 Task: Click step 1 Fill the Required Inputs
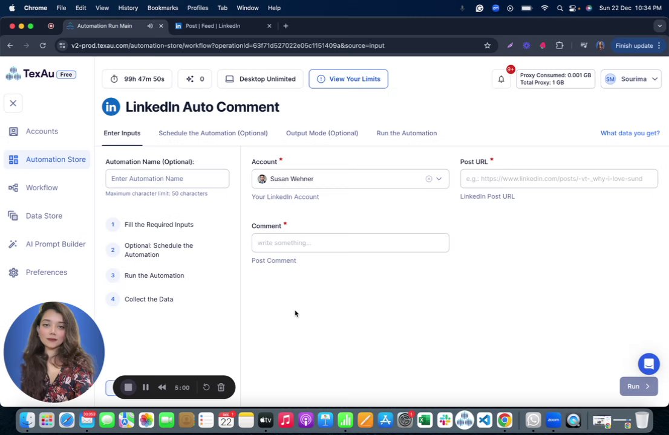pos(150,225)
